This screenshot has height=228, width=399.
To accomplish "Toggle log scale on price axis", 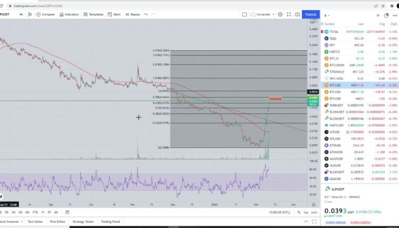I will [305, 212].
